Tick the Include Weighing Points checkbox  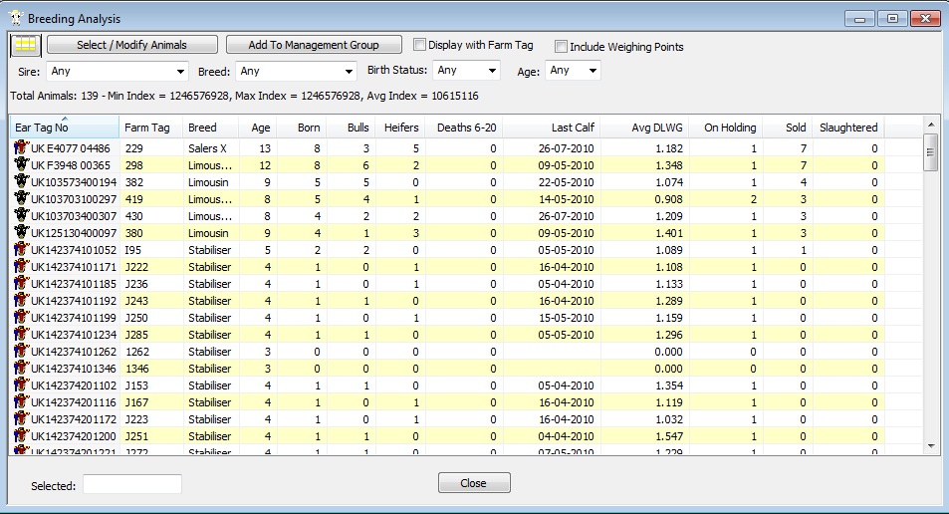561,46
